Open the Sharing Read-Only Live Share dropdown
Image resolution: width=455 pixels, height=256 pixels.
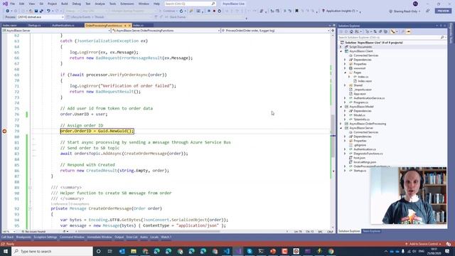point(405,11)
